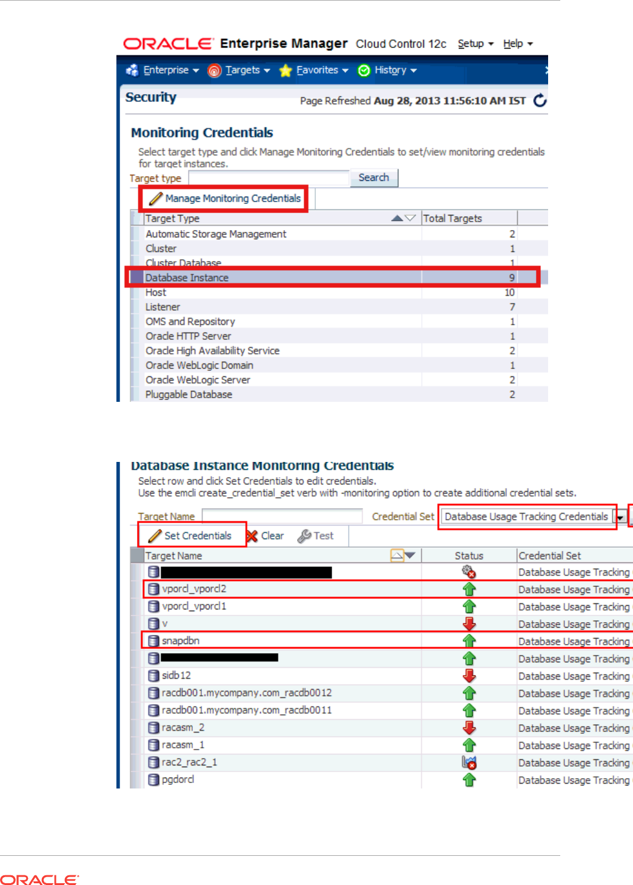633x885 pixels.
Task: Click the Target Name search field
Action: point(282,516)
